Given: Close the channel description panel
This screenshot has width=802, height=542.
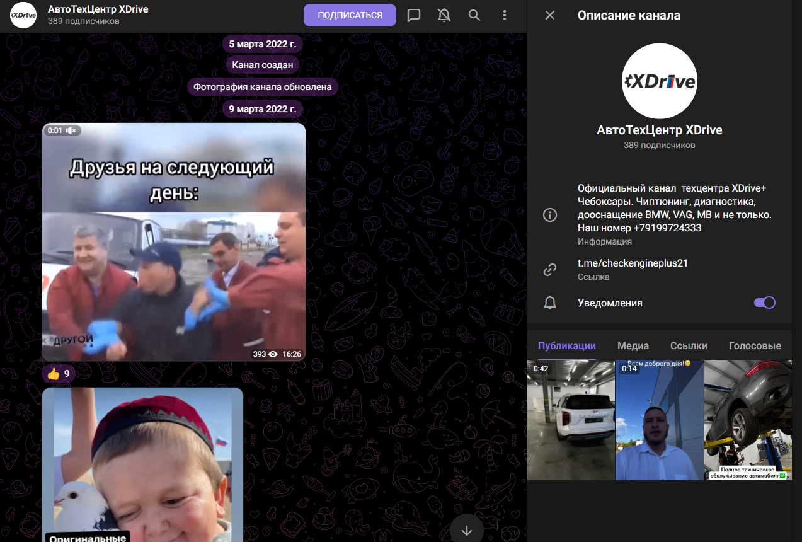Looking at the screenshot, I should [550, 15].
